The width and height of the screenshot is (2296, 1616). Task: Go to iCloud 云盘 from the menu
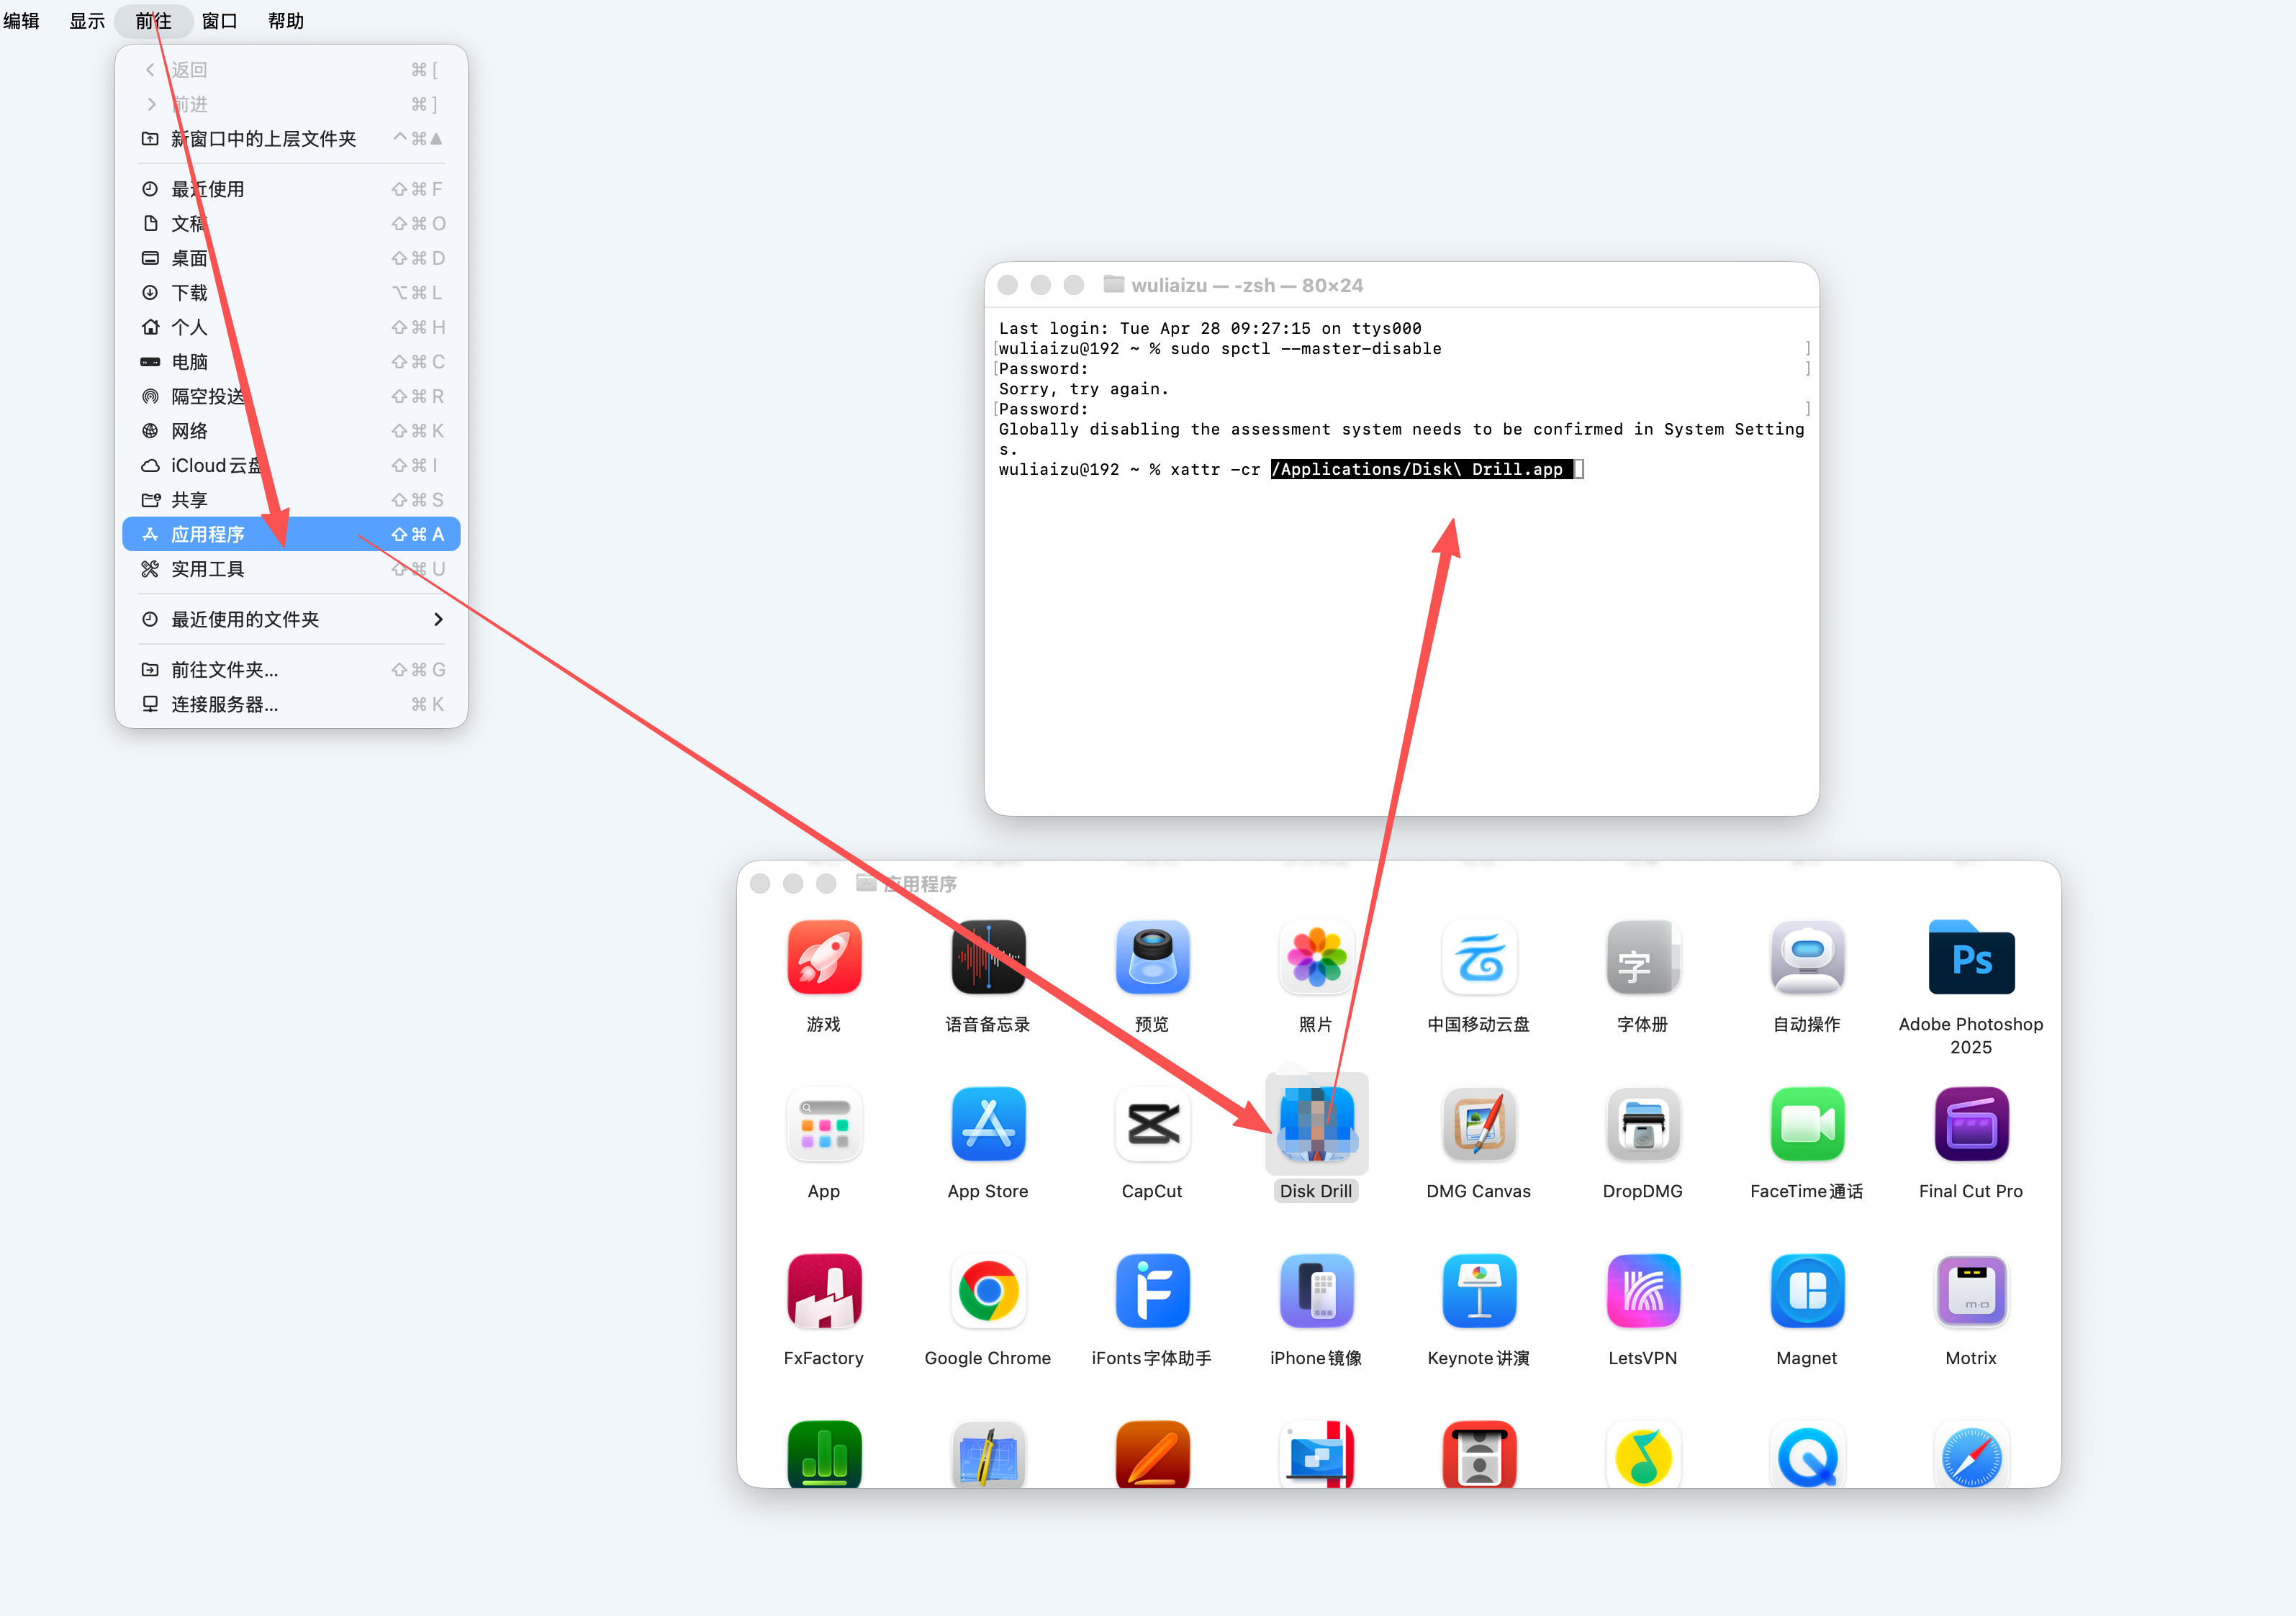(x=291, y=466)
